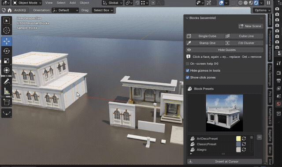Open World properties tab (red globe icon)
This screenshot has height=167, width=282.
pos(278,104)
